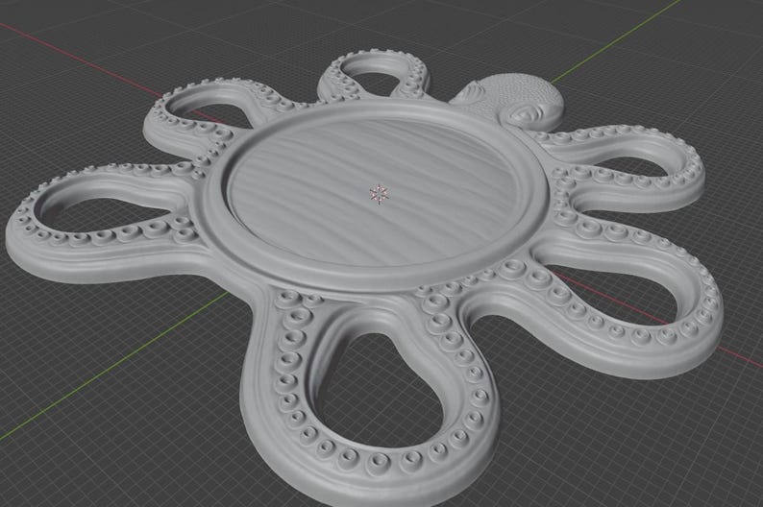Click the 3D cursor at the tray's center
This screenshot has height=507, width=763.
(379, 194)
